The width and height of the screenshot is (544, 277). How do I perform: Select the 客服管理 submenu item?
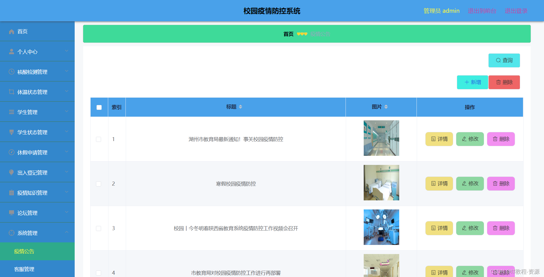(x=37, y=269)
